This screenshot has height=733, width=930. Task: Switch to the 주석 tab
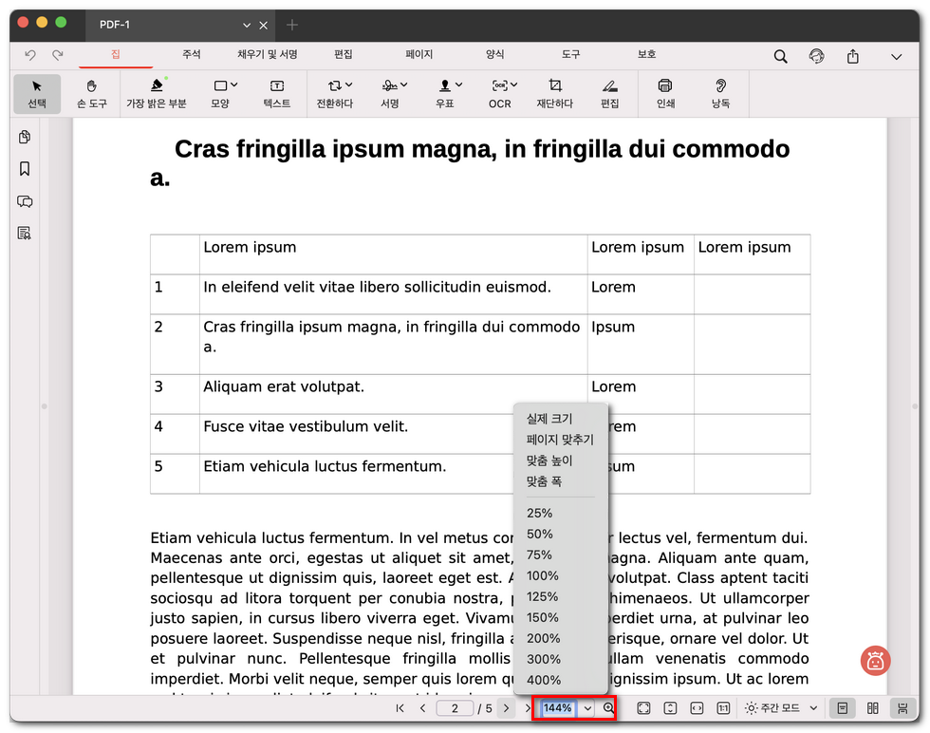[x=191, y=55]
